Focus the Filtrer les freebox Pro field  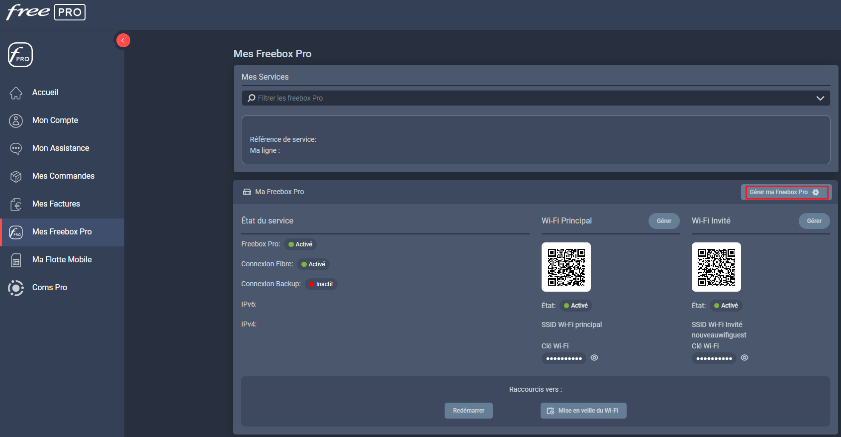click(x=536, y=98)
